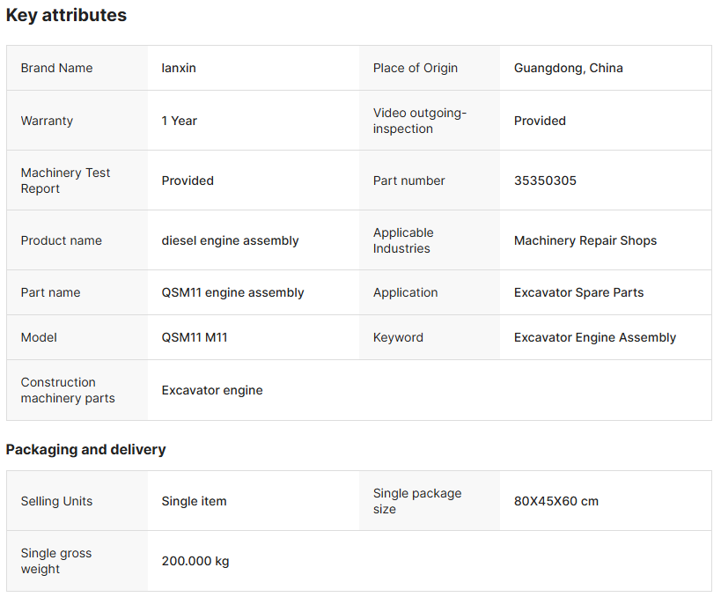Click the Excavator engine value
721x597 pixels.
[x=212, y=390]
